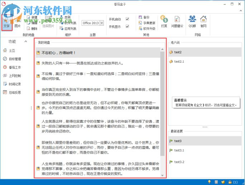The image size is (245, 185).
Task: Click the scroll down arrow in 我的地盘
Action: (162, 175)
